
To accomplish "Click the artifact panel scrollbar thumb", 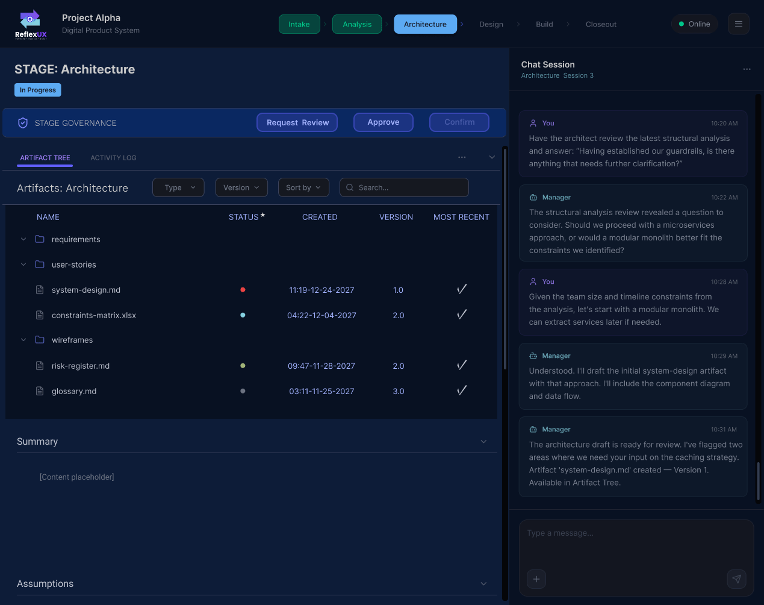I will point(505,259).
